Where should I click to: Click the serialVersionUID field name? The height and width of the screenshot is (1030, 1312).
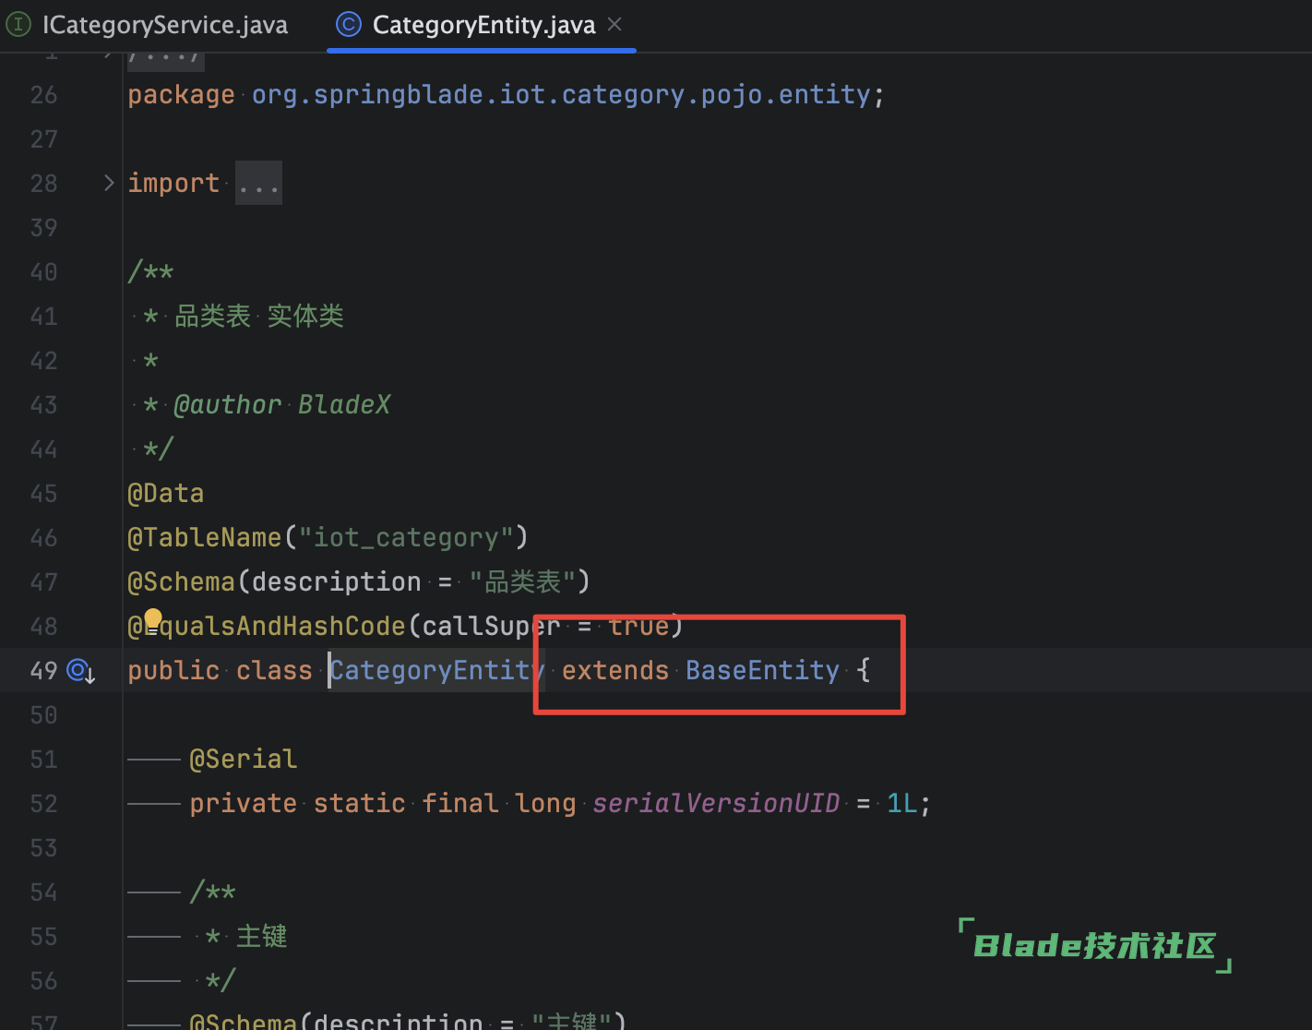click(x=716, y=804)
